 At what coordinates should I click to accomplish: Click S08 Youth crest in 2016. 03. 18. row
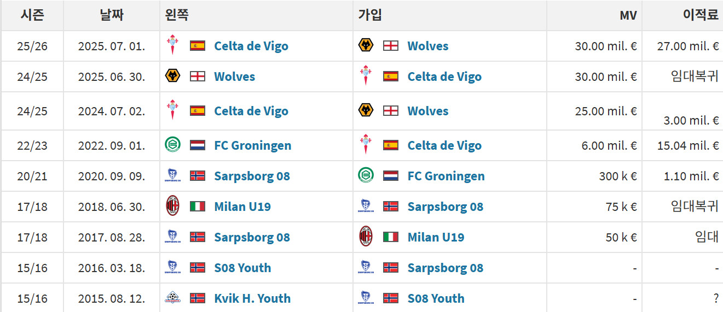coord(172,268)
